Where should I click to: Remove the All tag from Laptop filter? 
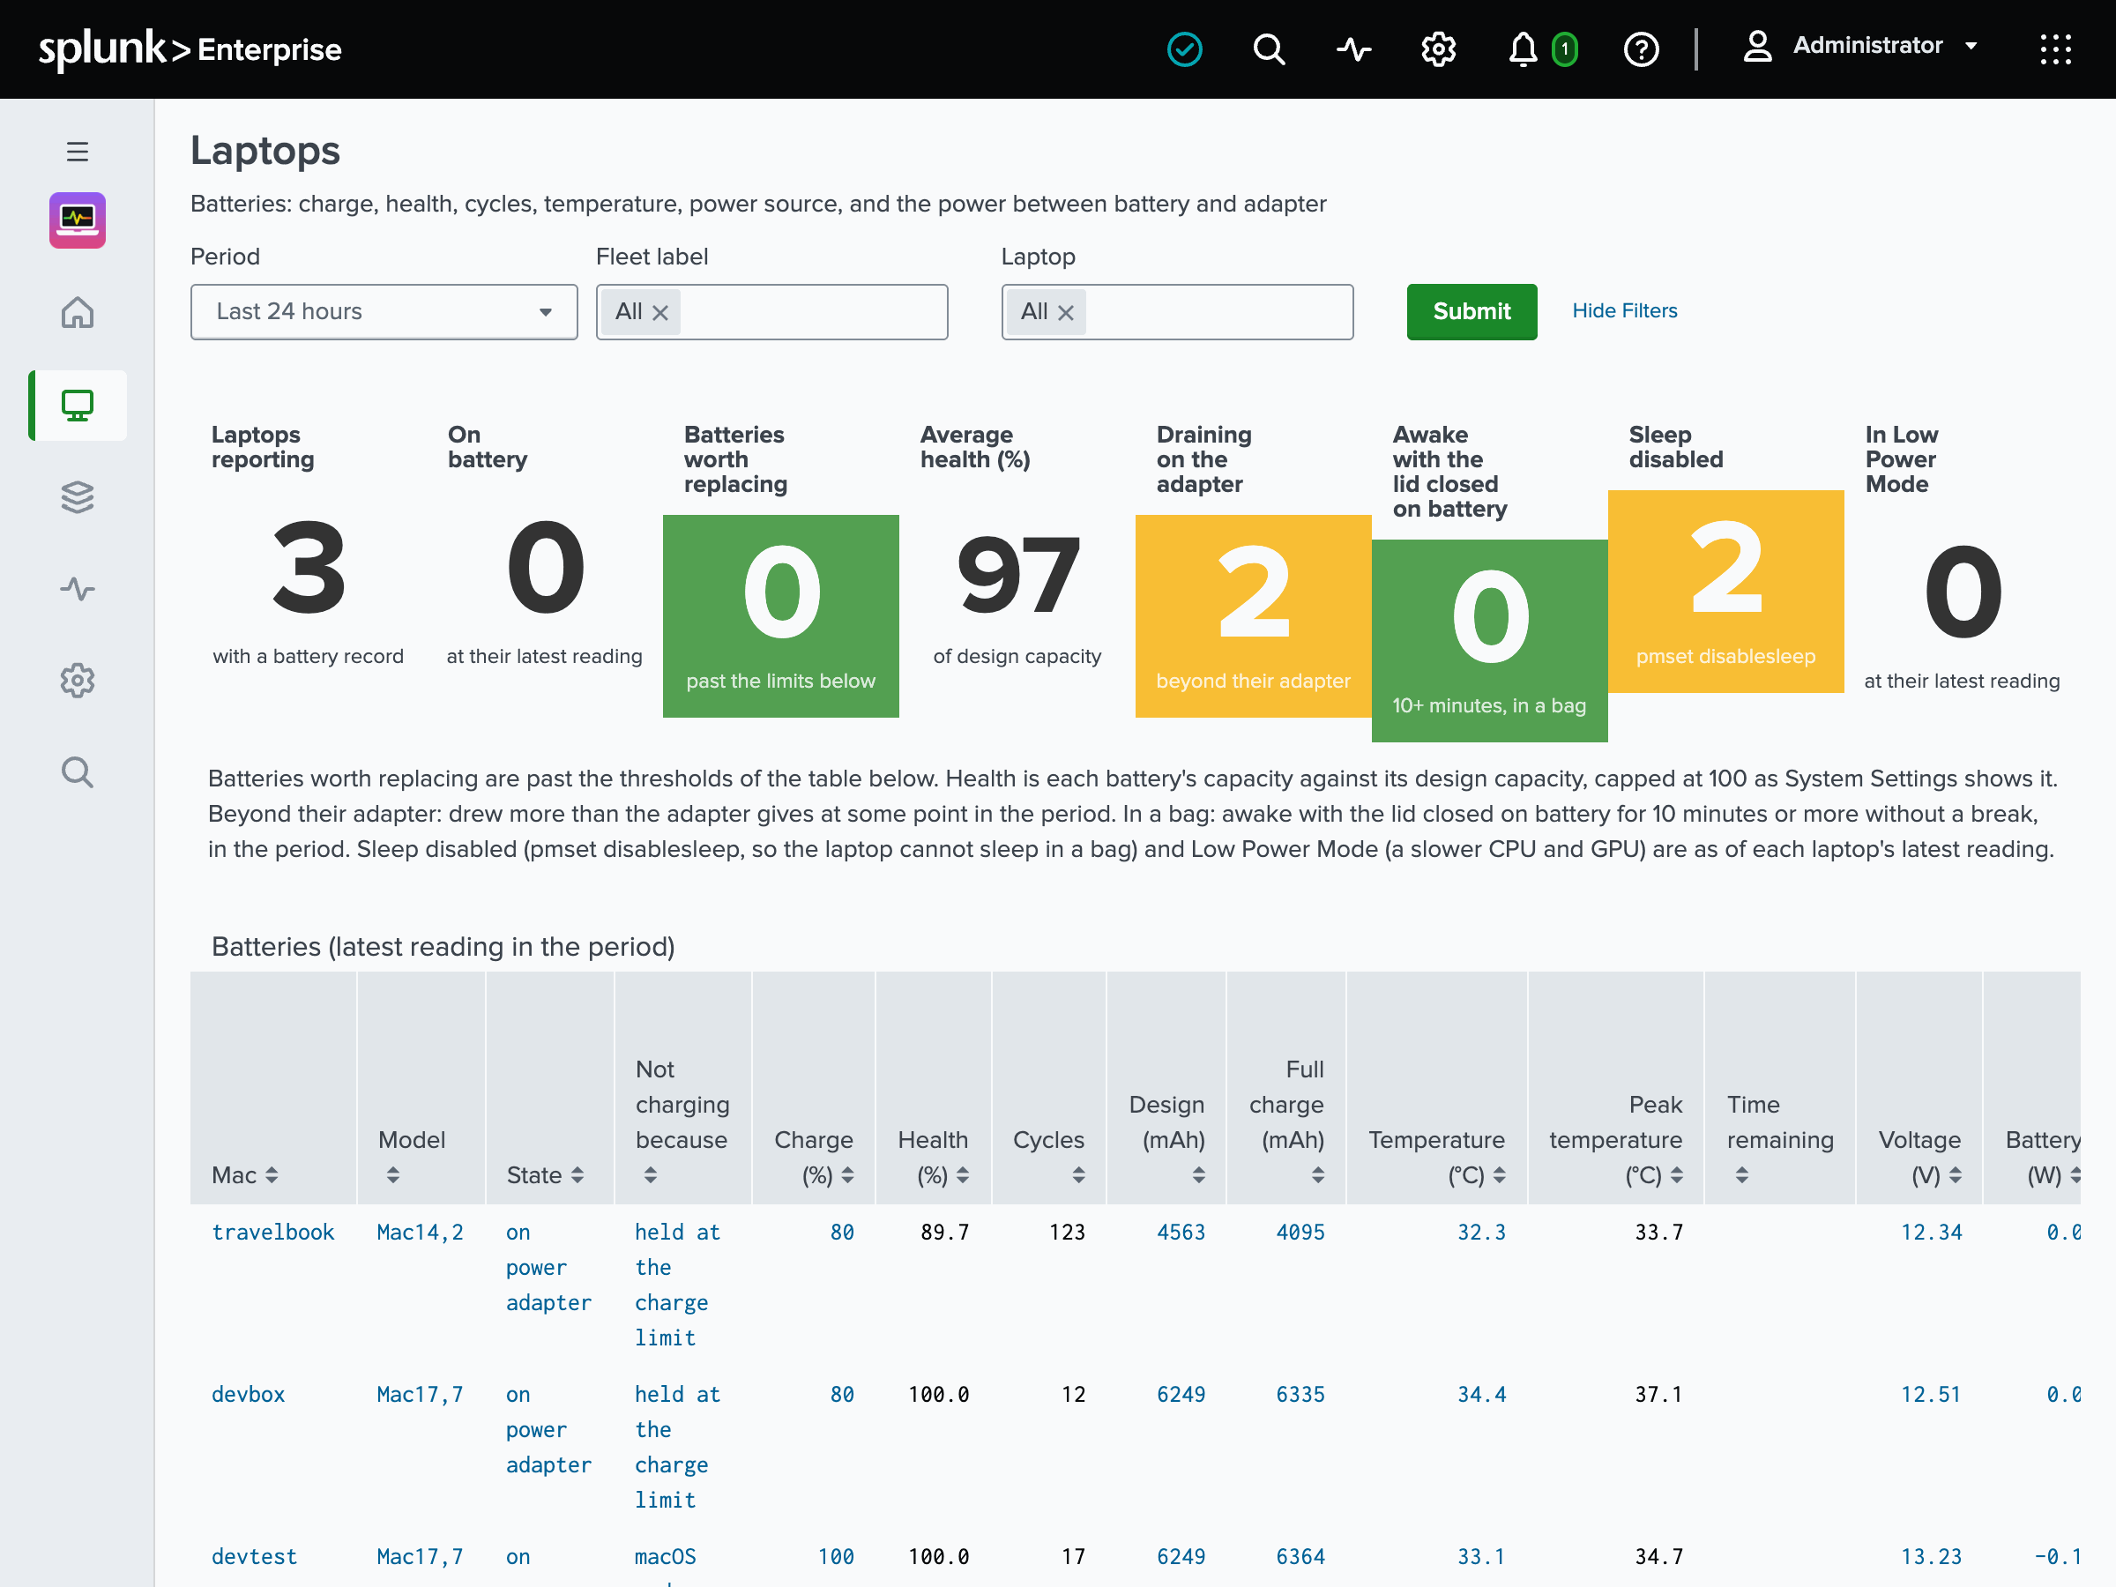coord(1066,312)
